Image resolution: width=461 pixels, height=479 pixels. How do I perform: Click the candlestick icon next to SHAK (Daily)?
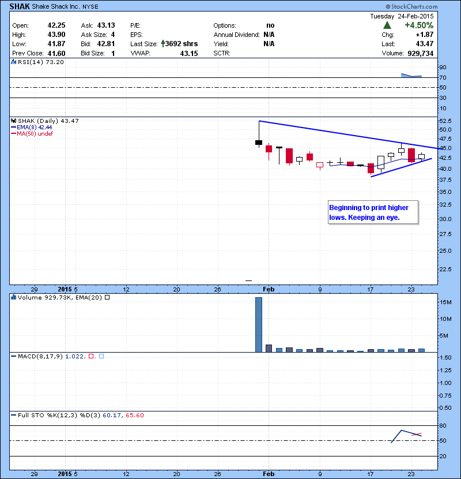13,121
